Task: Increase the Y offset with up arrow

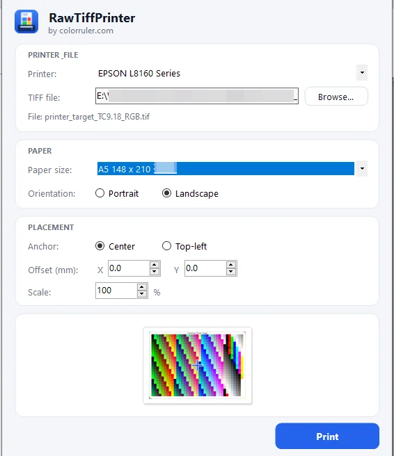Action: 231,265
